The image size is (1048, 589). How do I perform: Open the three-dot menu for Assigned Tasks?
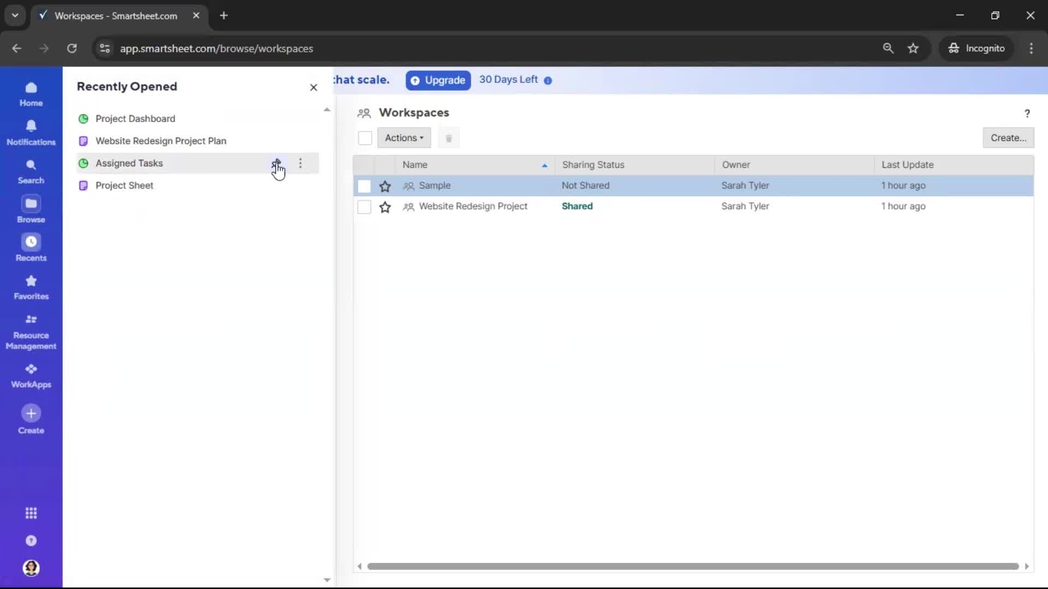(x=300, y=163)
